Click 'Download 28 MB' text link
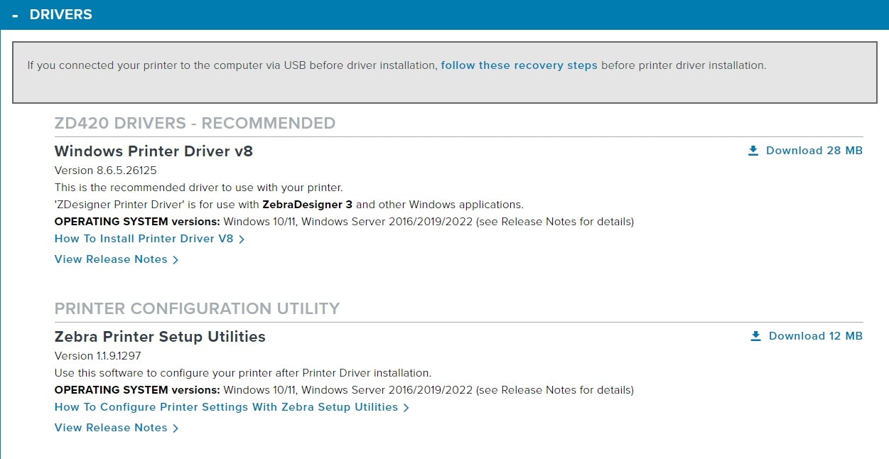889x459 pixels. point(814,151)
